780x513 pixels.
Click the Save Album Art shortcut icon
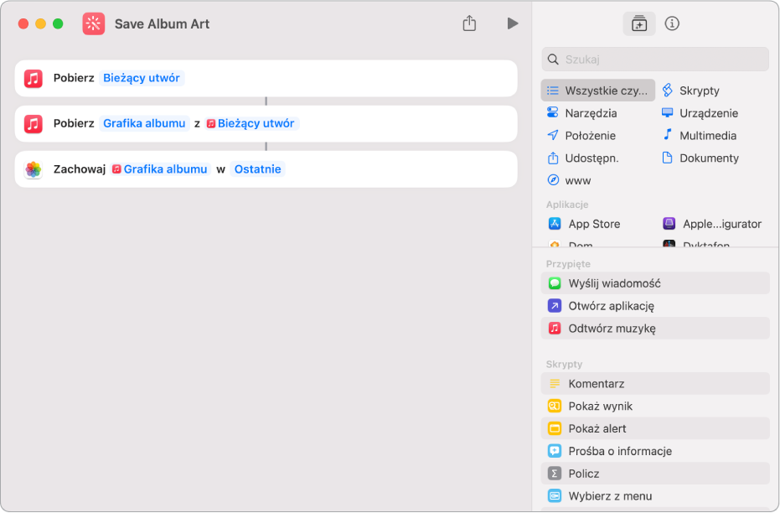tap(94, 23)
